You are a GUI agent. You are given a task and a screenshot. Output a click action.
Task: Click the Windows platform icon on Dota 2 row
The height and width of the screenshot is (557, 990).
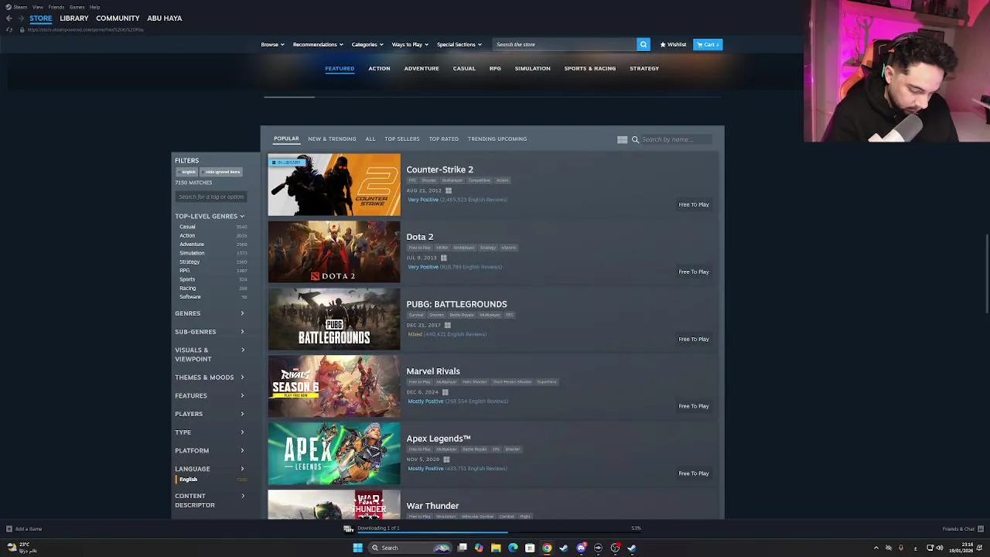443,258
